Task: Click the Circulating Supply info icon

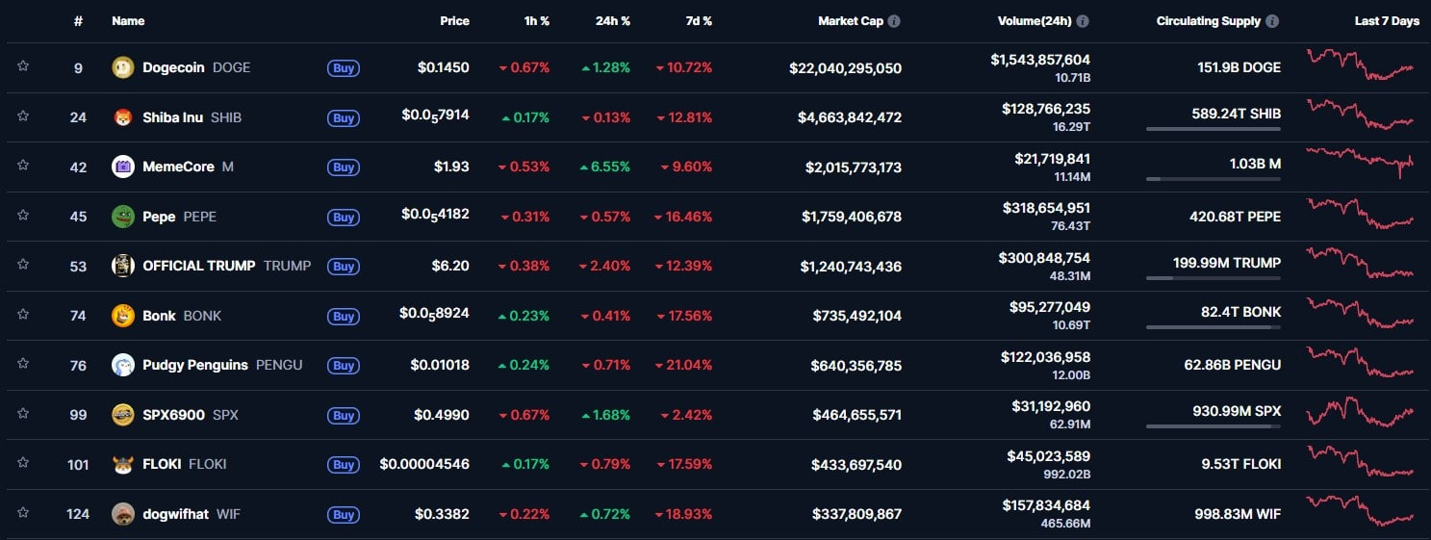Action: click(x=1272, y=21)
